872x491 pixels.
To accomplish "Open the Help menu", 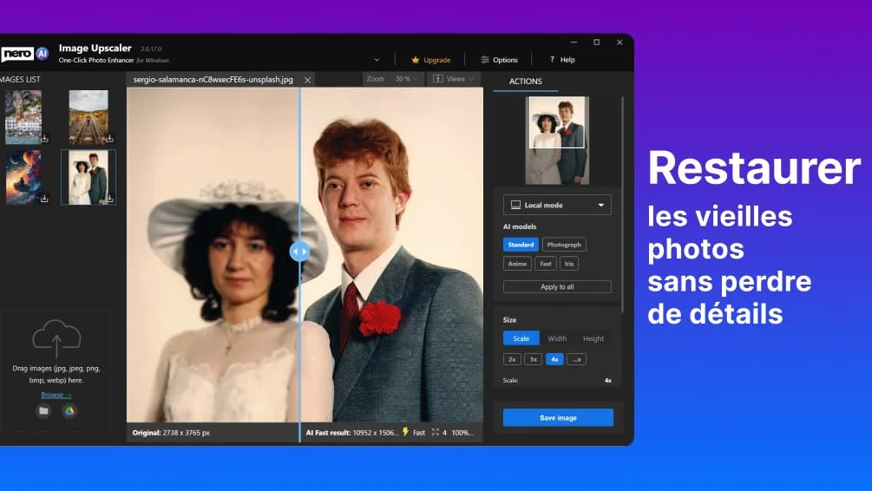I will point(562,60).
